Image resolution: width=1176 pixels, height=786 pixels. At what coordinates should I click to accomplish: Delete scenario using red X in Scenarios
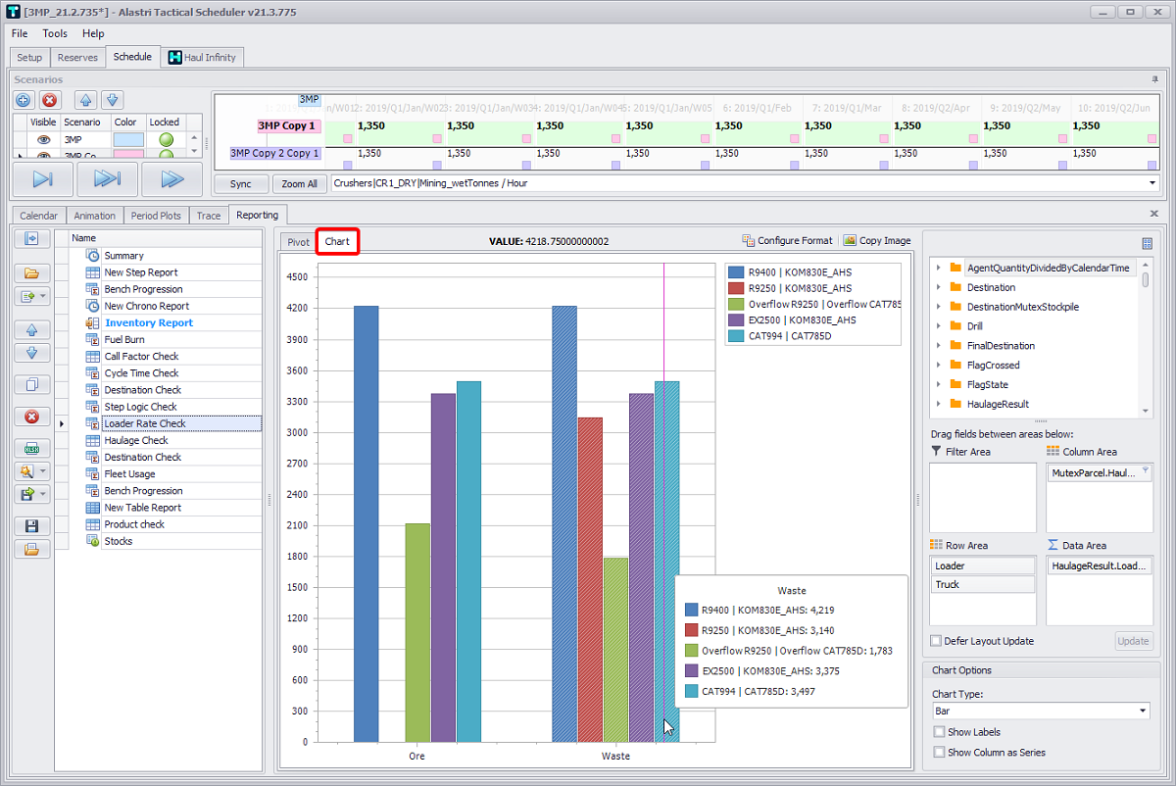pyautogui.click(x=50, y=100)
